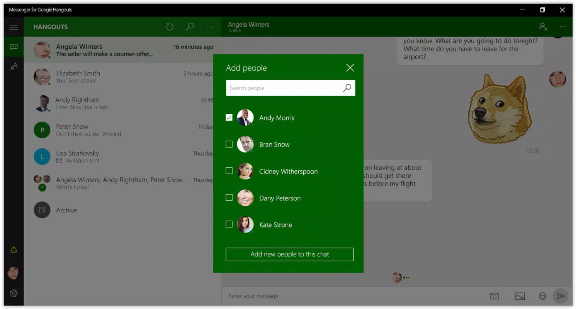Click the HANGOUTS panel title
Viewport: 576px width, 309px height.
point(51,27)
